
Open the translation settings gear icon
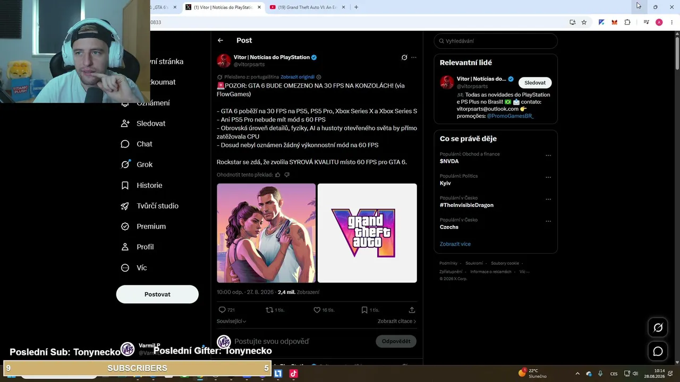point(319,77)
